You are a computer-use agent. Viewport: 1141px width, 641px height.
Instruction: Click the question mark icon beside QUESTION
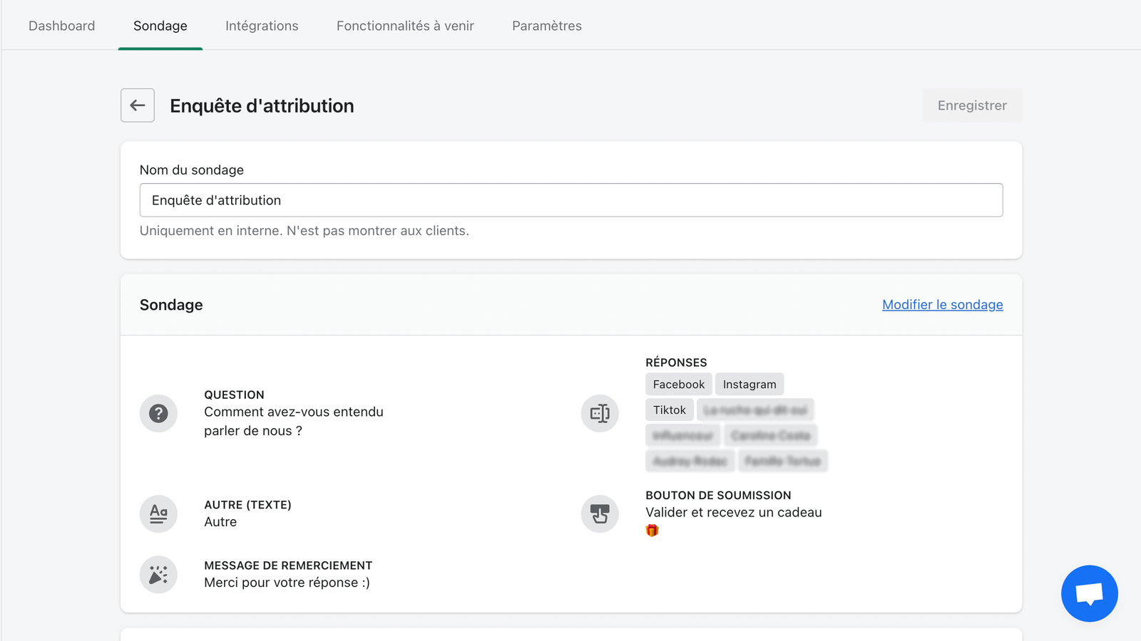[158, 413]
